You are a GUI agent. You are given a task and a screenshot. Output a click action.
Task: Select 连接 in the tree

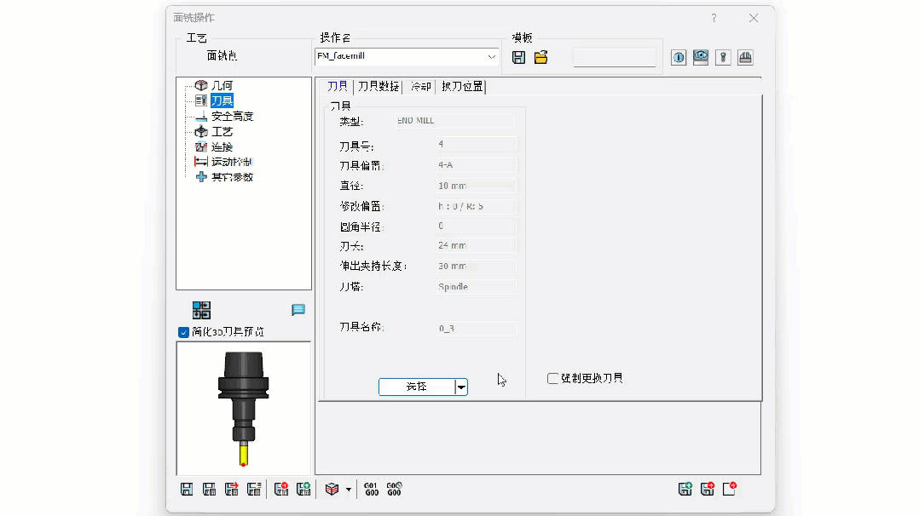[223, 147]
